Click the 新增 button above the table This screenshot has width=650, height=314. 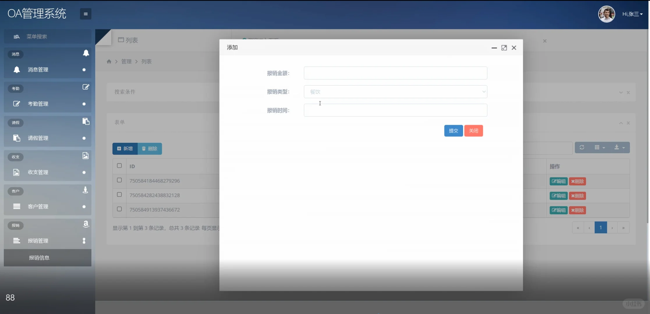coord(125,149)
